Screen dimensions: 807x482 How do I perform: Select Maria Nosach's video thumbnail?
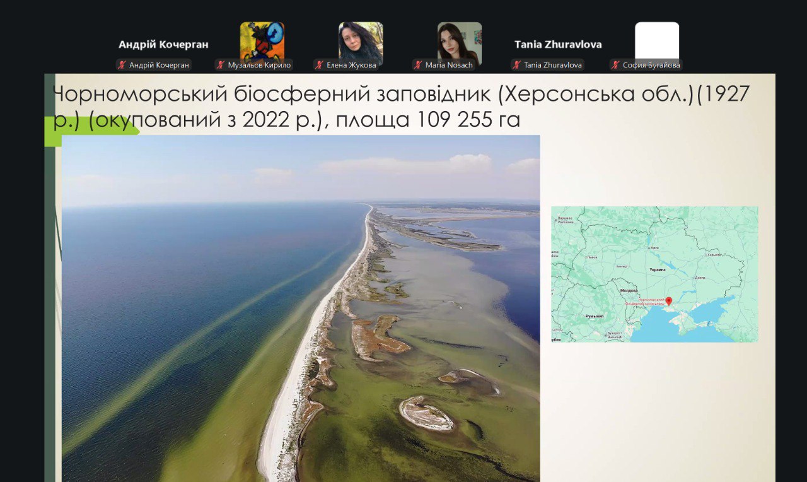(459, 40)
